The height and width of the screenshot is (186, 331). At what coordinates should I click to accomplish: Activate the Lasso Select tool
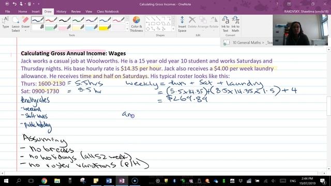pyautogui.click(x=16, y=24)
